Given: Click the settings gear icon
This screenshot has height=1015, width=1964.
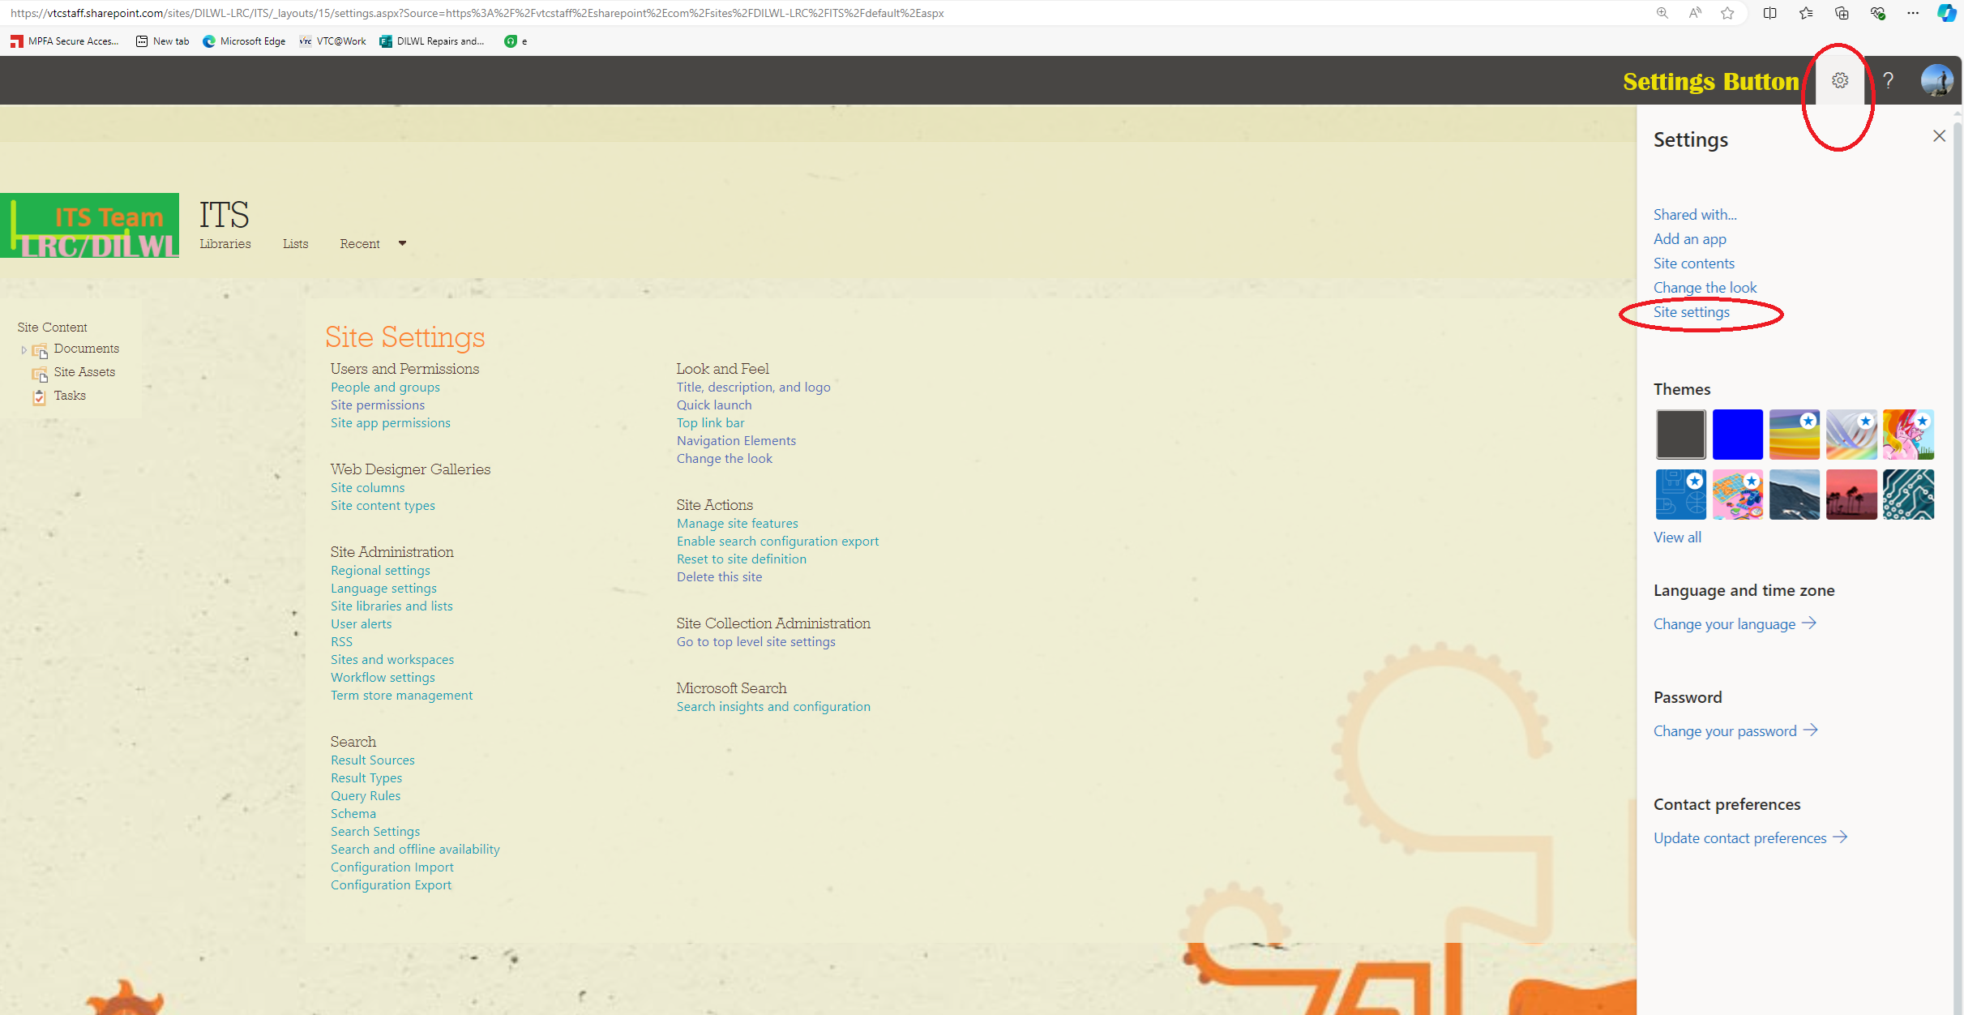Looking at the screenshot, I should coord(1839,80).
